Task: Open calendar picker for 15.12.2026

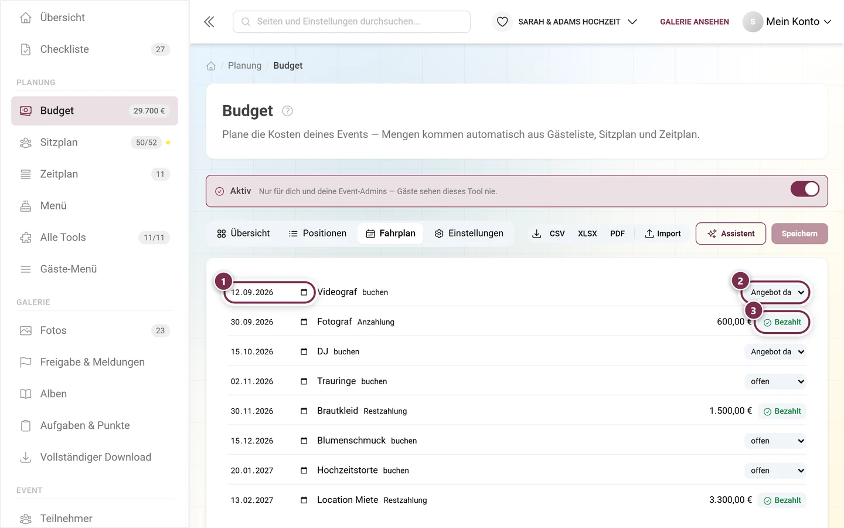Action: (x=304, y=441)
